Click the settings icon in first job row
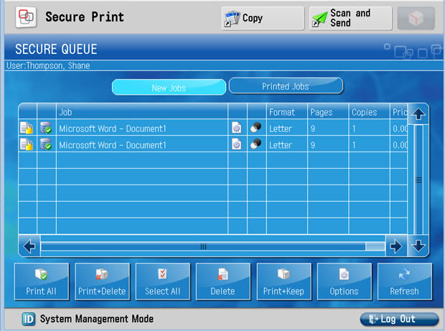Image resolution: width=445 pixels, height=331 pixels. (237, 128)
